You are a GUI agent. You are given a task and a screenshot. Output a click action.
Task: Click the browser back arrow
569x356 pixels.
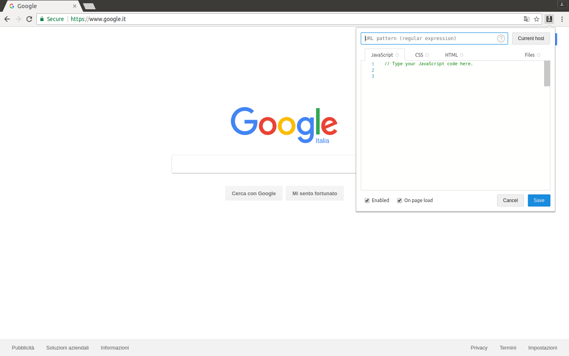(x=7, y=19)
